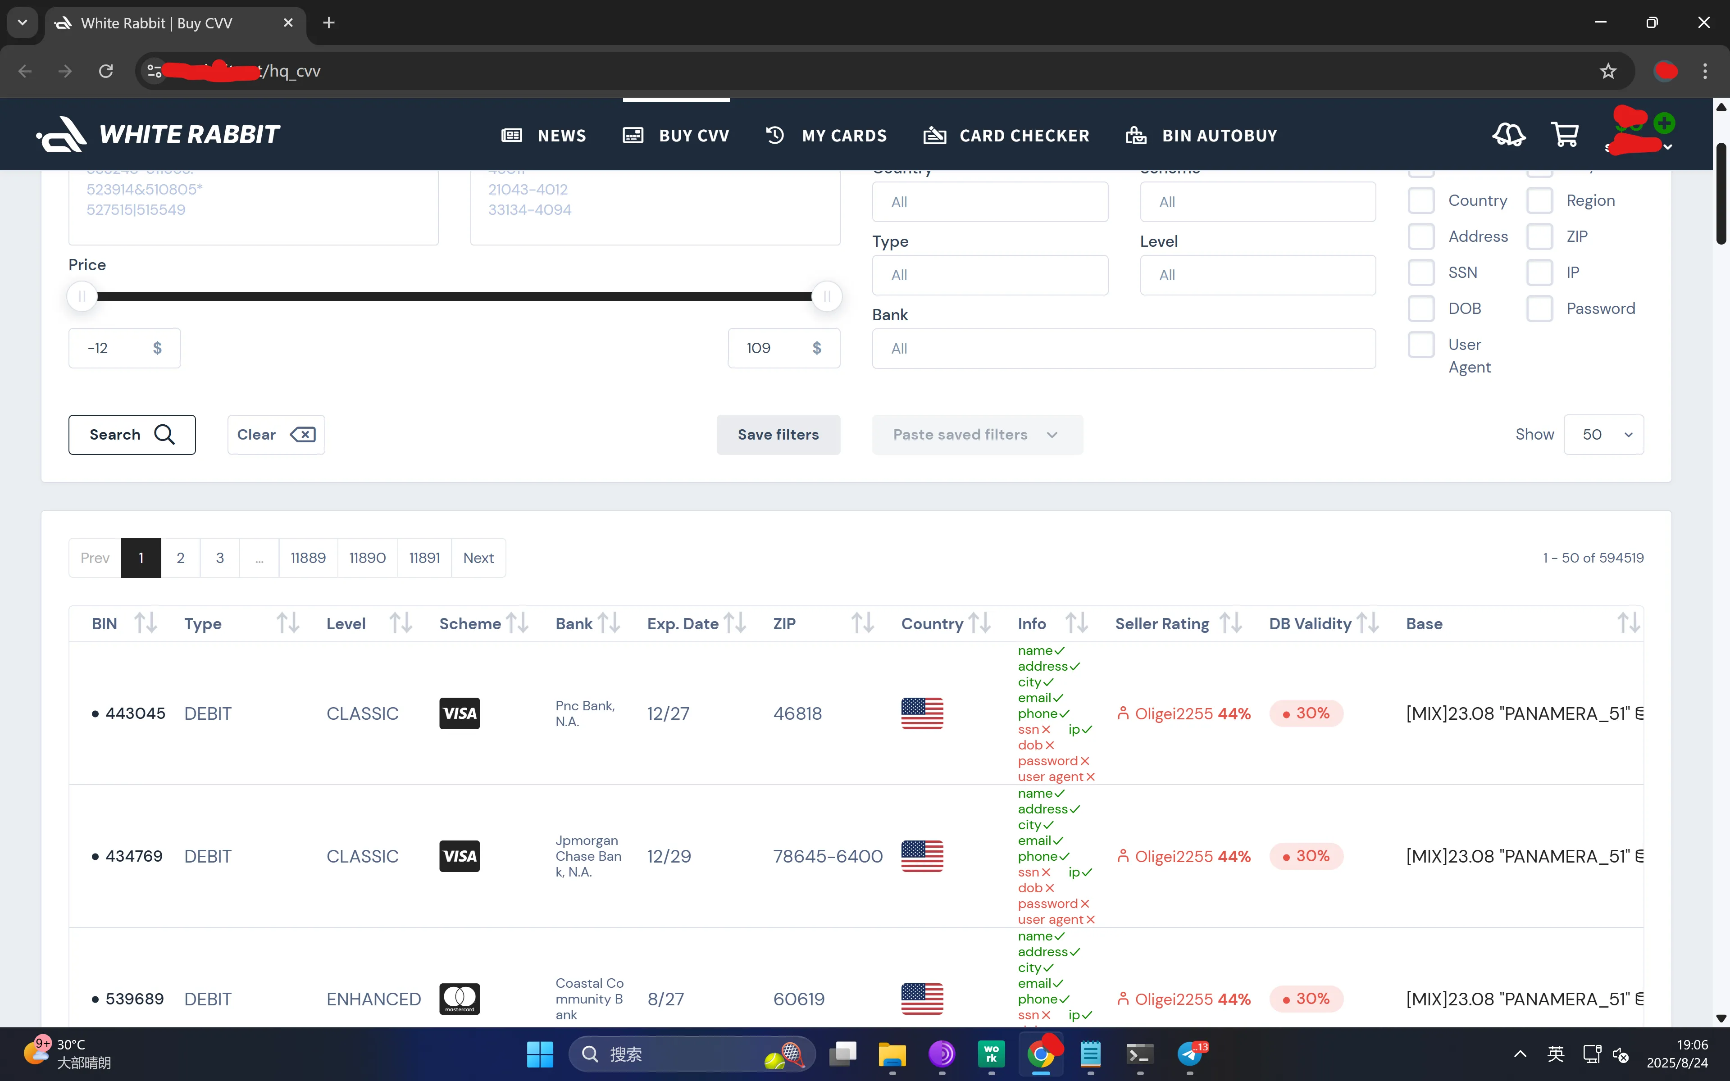Expand the Paste saved filters dropdown
Image resolution: width=1730 pixels, height=1081 pixels.
977,435
